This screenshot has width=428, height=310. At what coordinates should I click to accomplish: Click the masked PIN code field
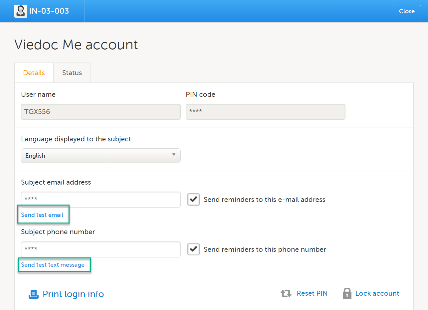pyautogui.click(x=265, y=112)
